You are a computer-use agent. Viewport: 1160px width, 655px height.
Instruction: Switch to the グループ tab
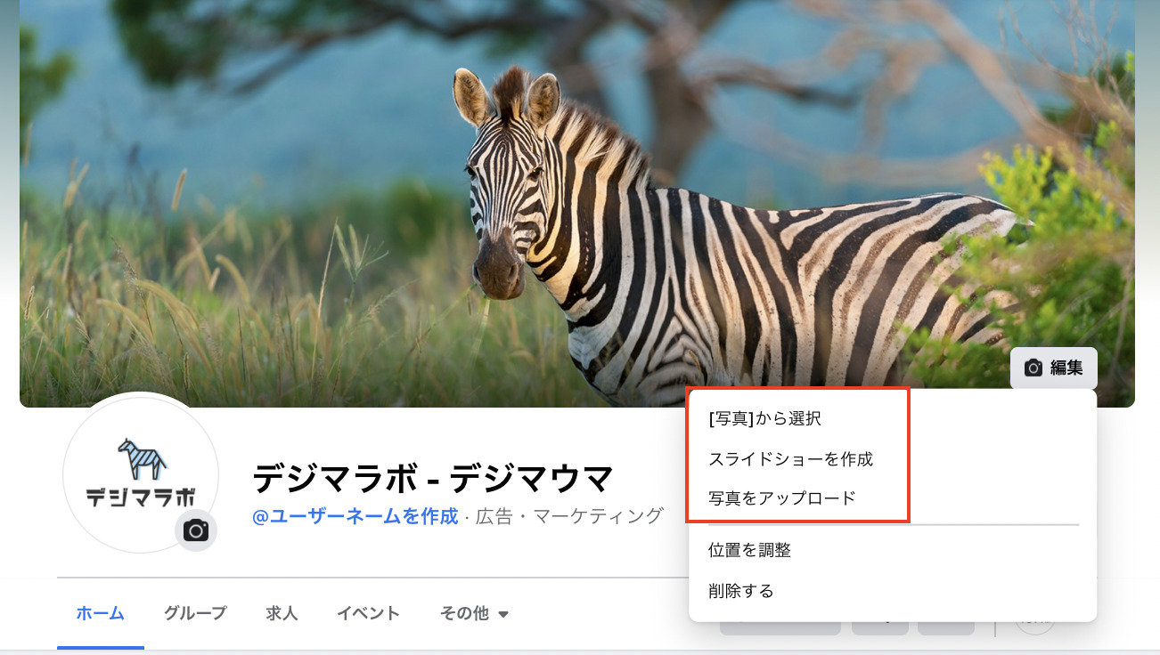coord(195,613)
